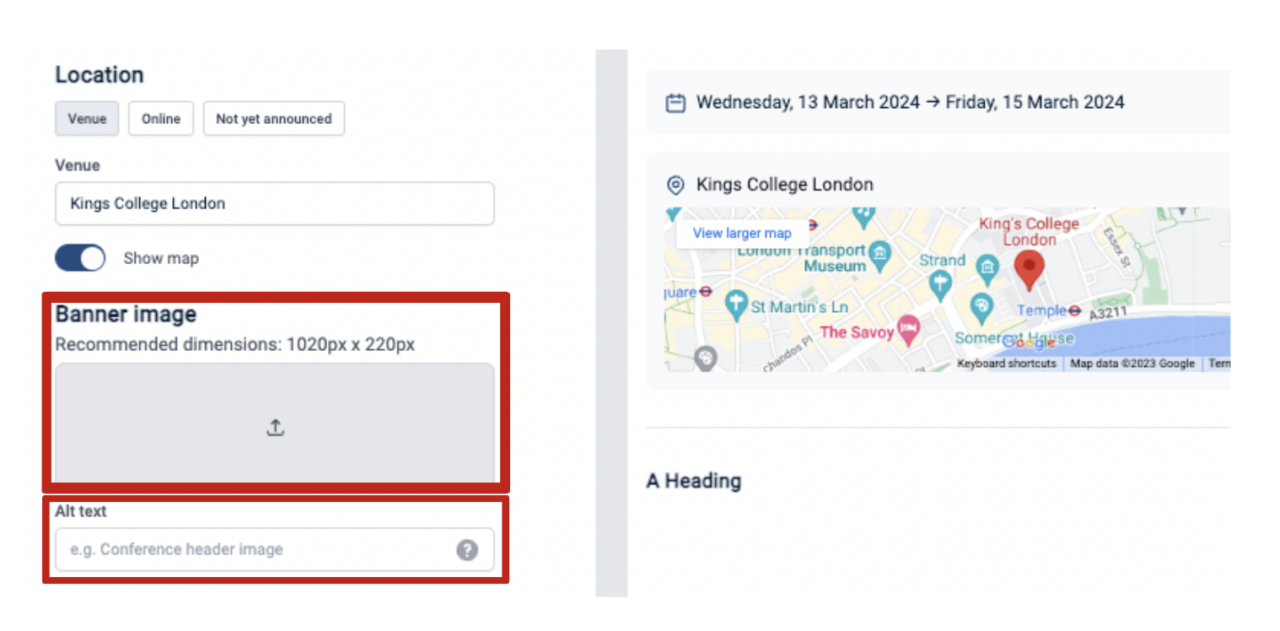Toggle the Show map switch off
The height and width of the screenshot is (631, 1280).
pyautogui.click(x=80, y=258)
